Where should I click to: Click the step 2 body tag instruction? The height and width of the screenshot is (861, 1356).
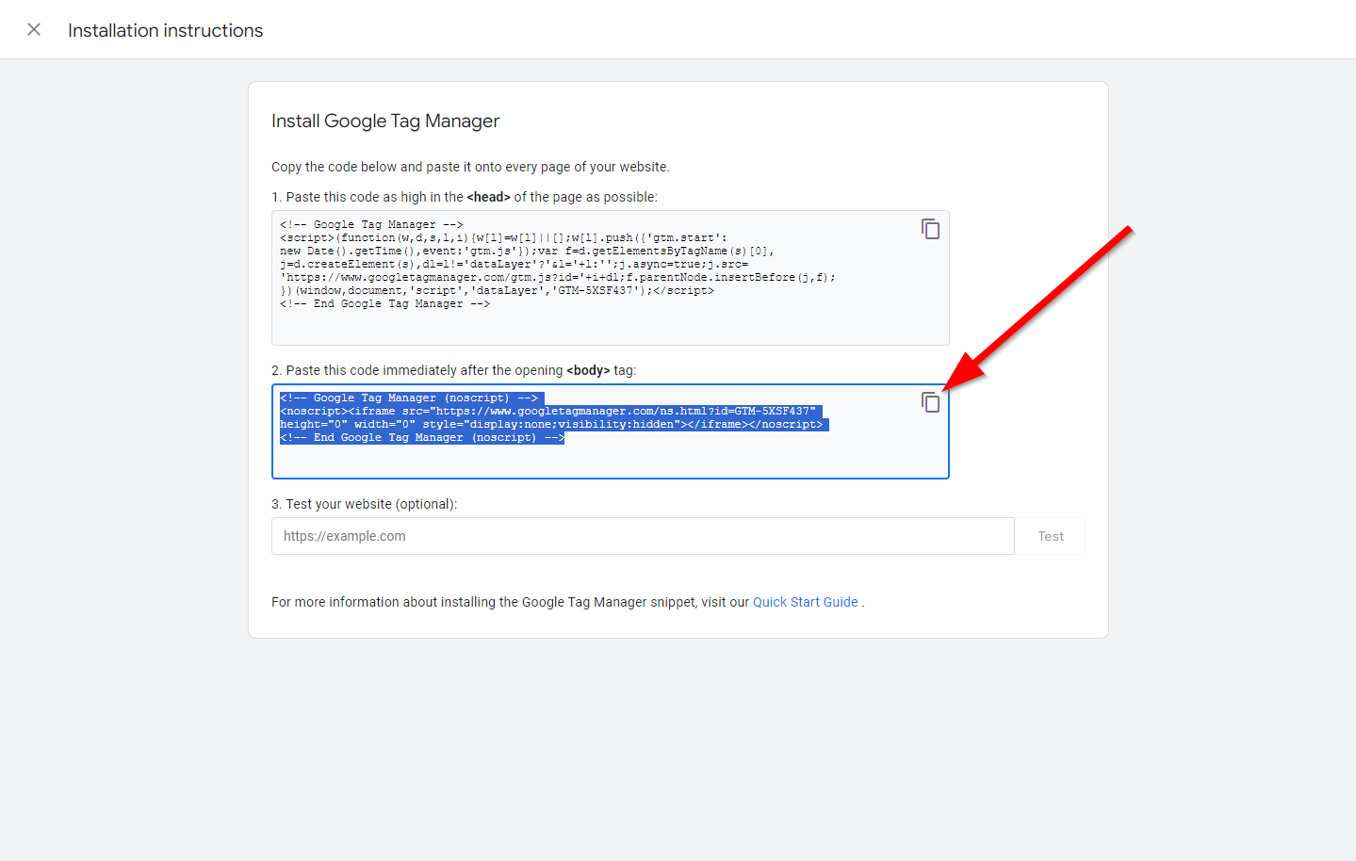click(454, 370)
